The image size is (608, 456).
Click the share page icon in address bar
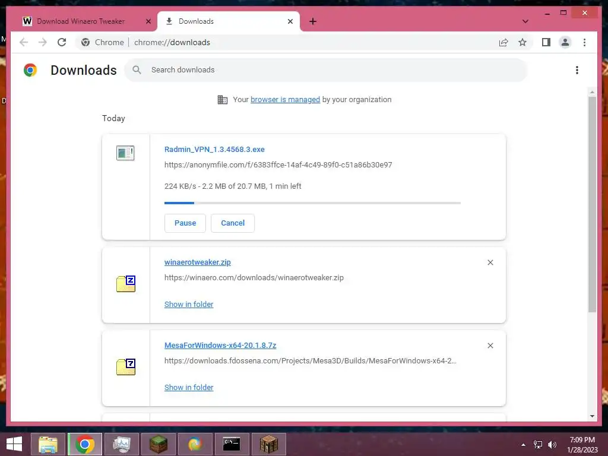[503, 42]
